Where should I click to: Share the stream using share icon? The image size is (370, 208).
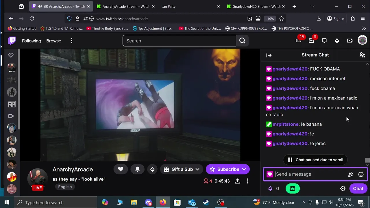[238, 181]
